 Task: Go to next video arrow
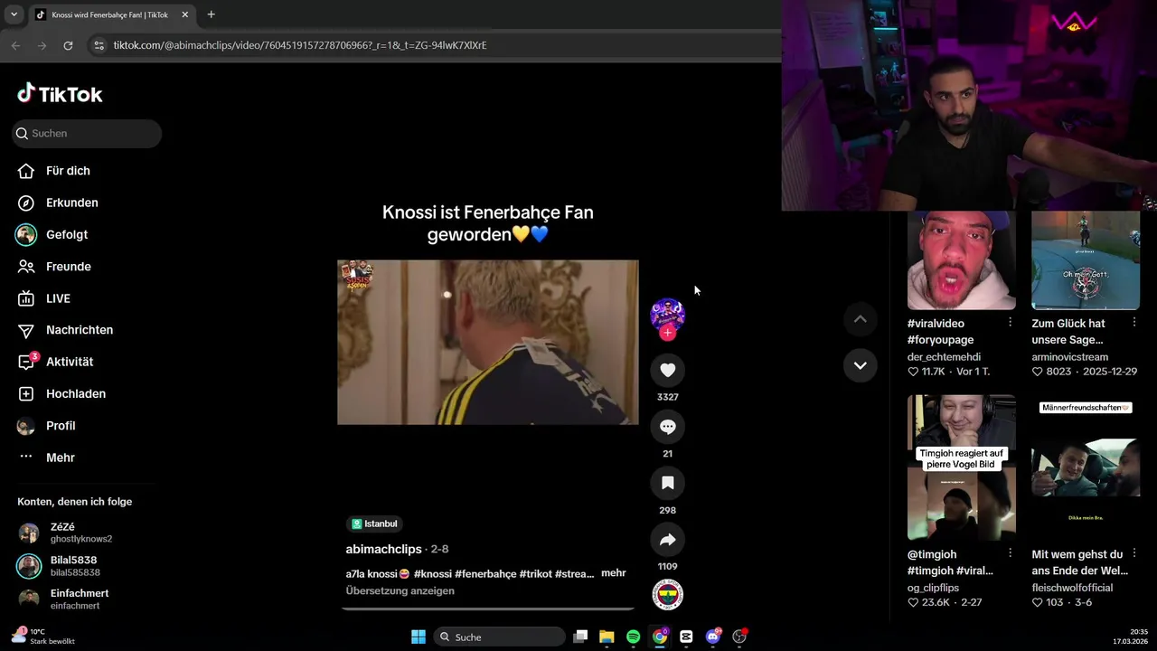click(x=861, y=365)
